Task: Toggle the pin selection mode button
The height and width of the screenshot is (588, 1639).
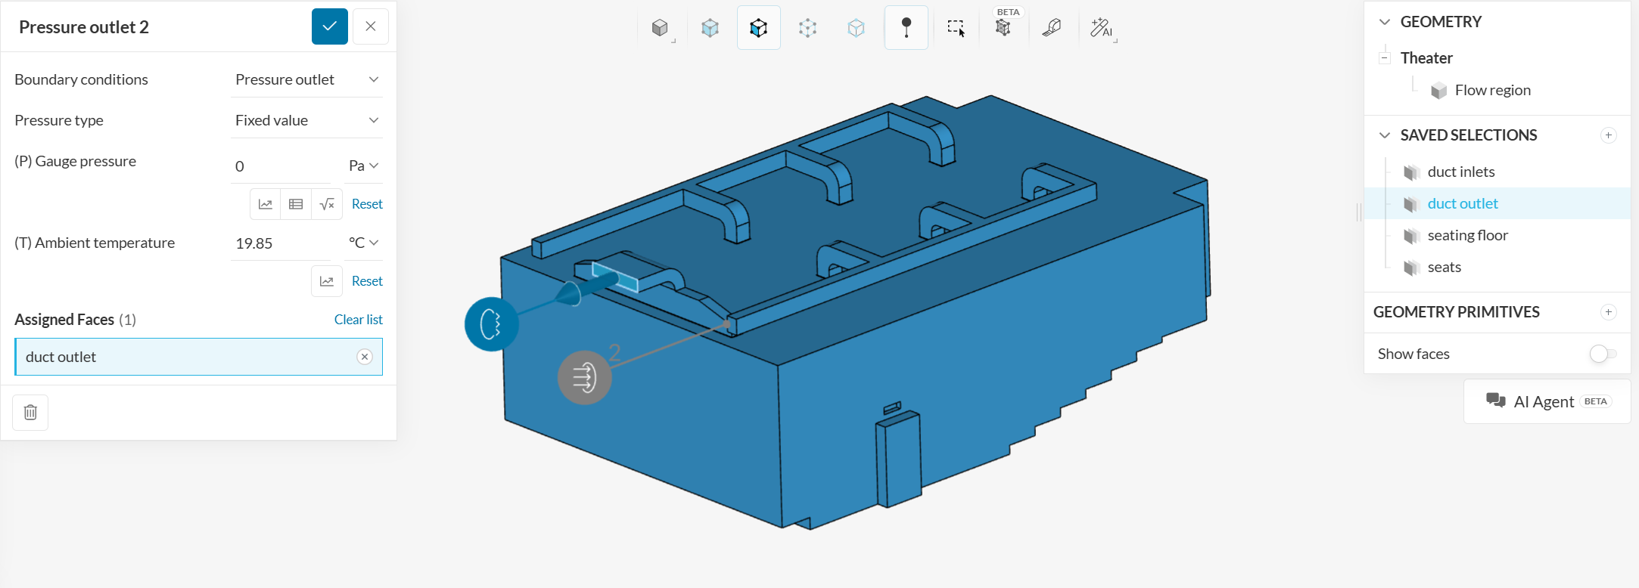Action: pyautogui.click(x=906, y=28)
